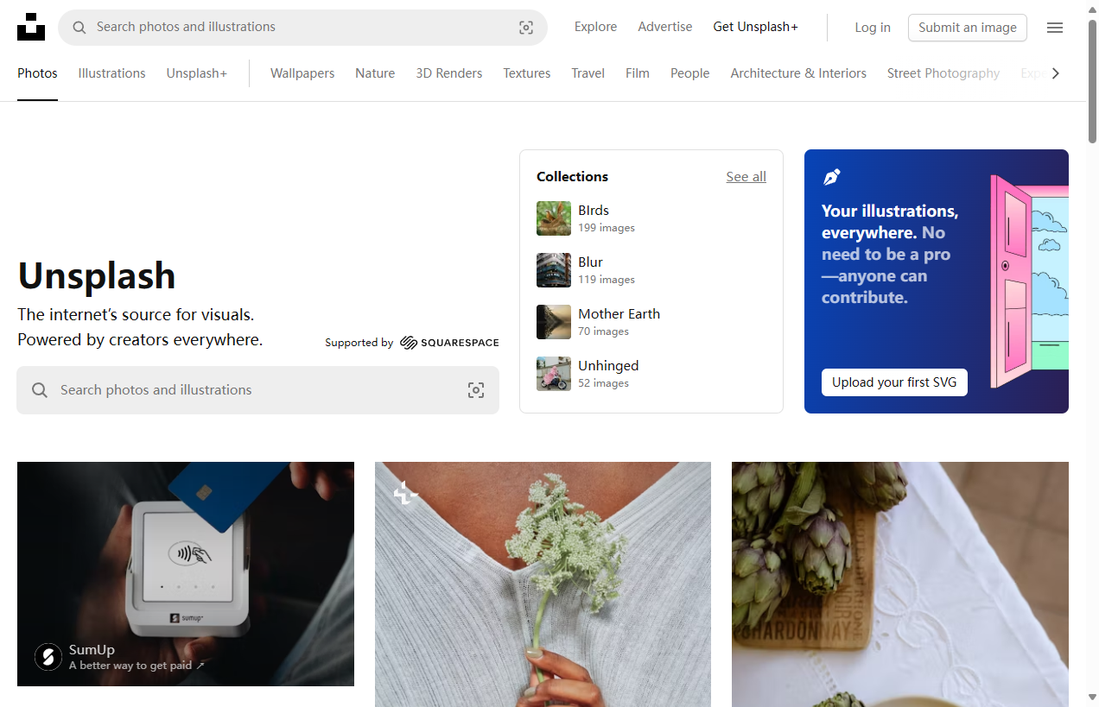The height and width of the screenshot is (707, 1099).
Task: Switch to the Illustrations tab
Action: (111, 73)
